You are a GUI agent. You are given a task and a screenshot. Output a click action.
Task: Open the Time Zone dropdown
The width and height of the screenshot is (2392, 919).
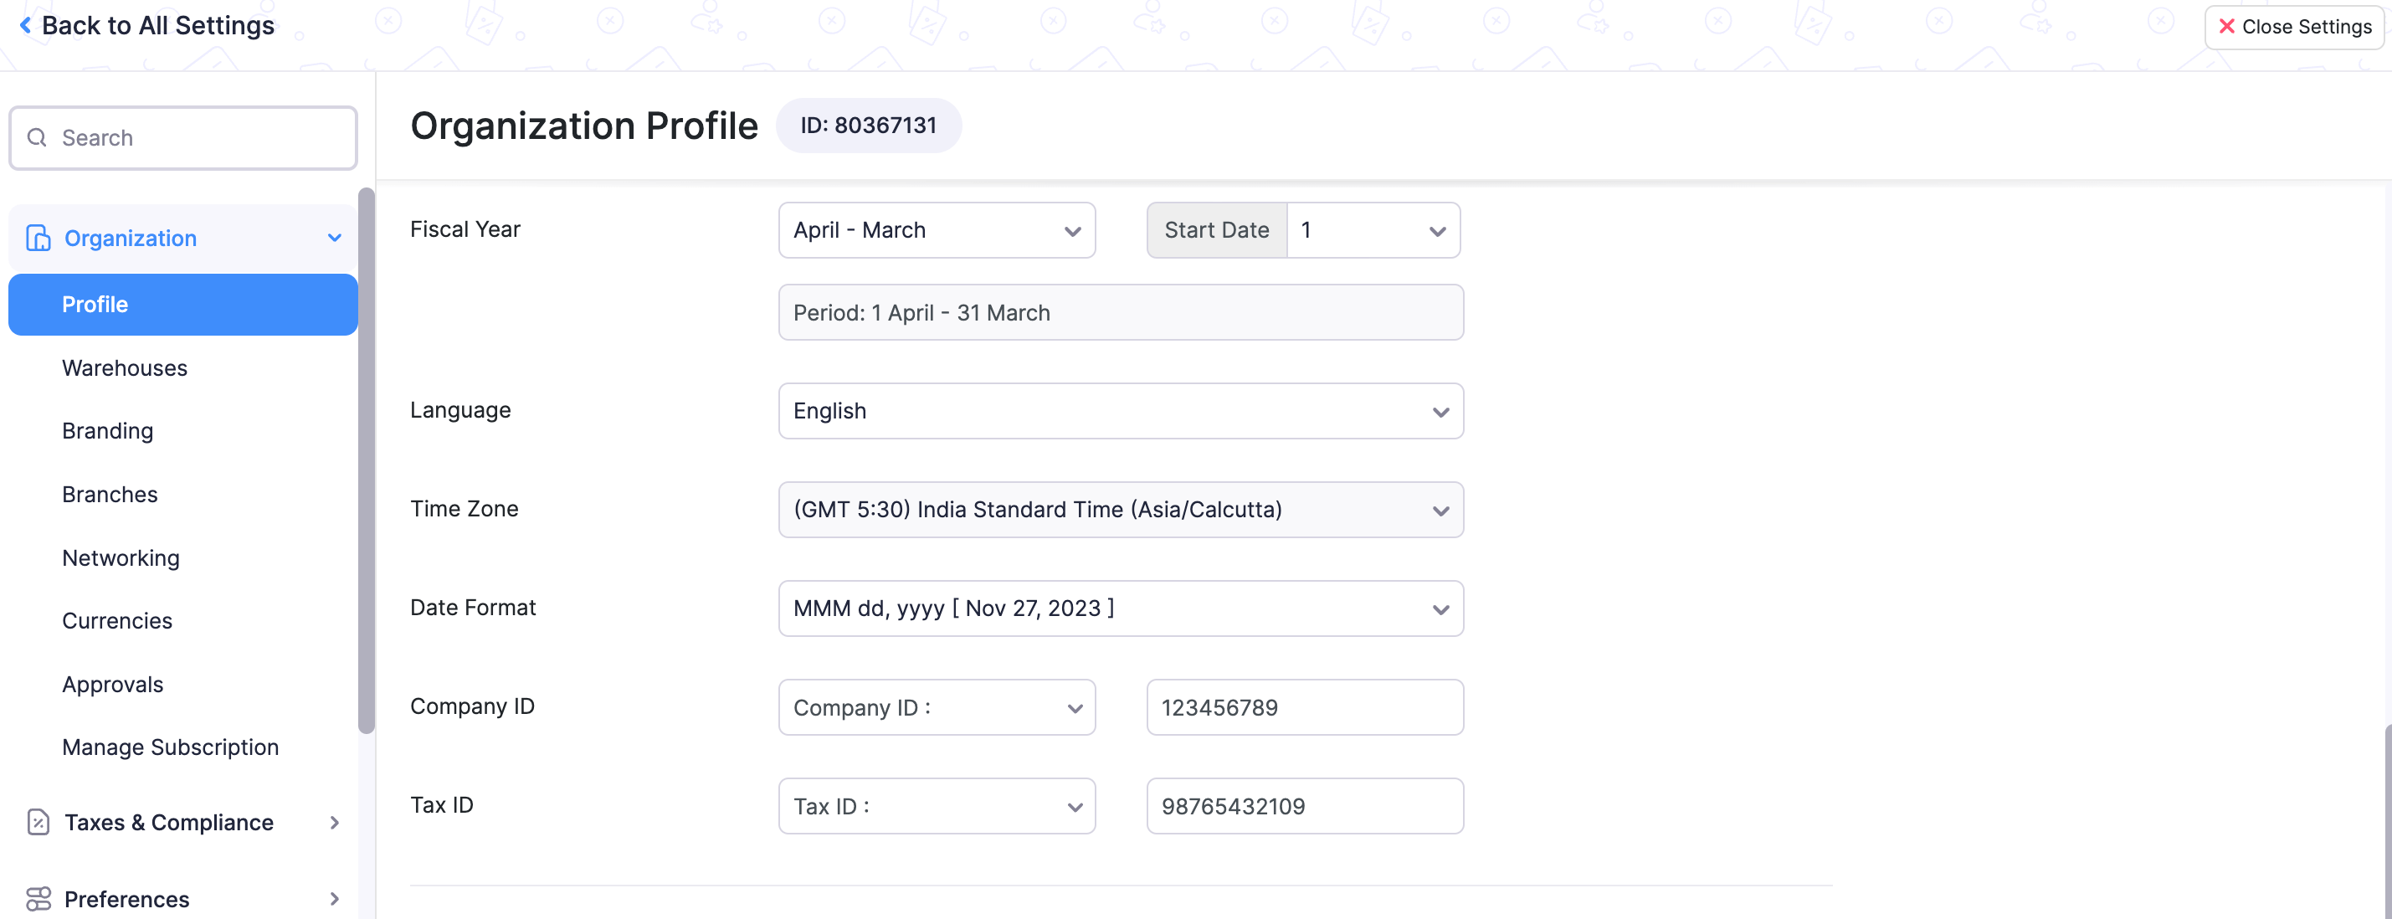coord(1120,509)
